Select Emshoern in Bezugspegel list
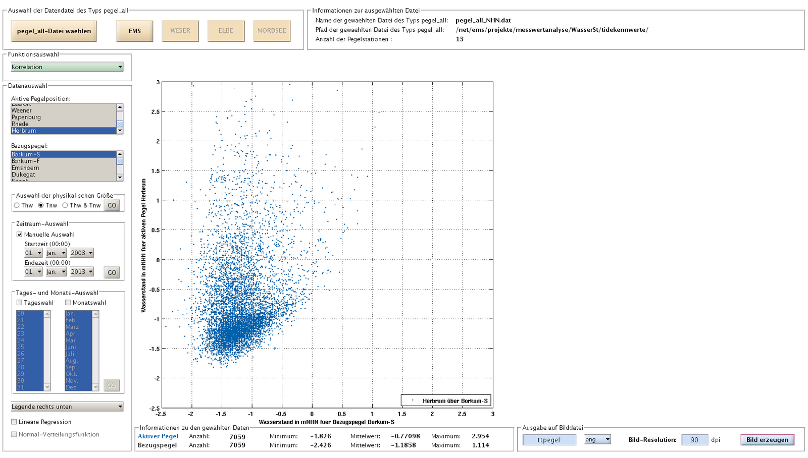 tap(64, 167)
